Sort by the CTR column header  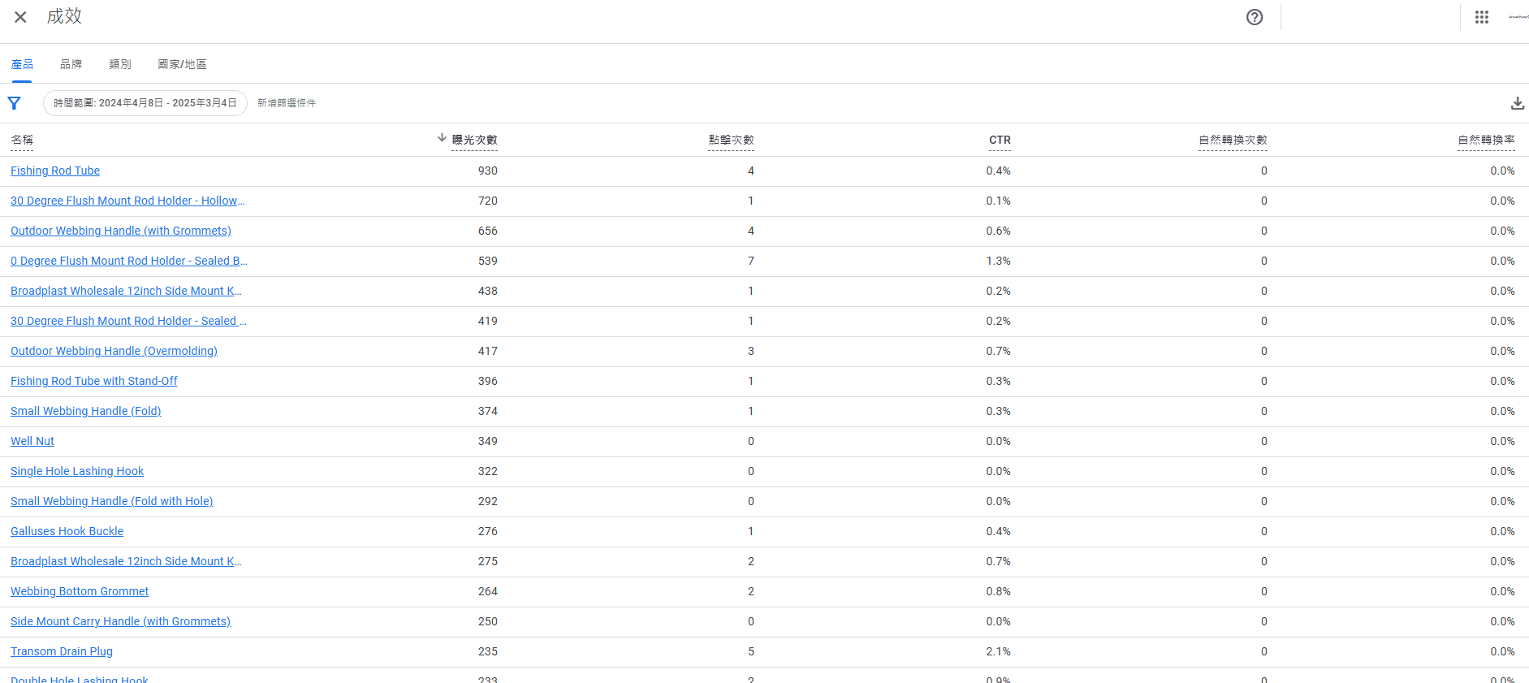tap(1000, 140)
